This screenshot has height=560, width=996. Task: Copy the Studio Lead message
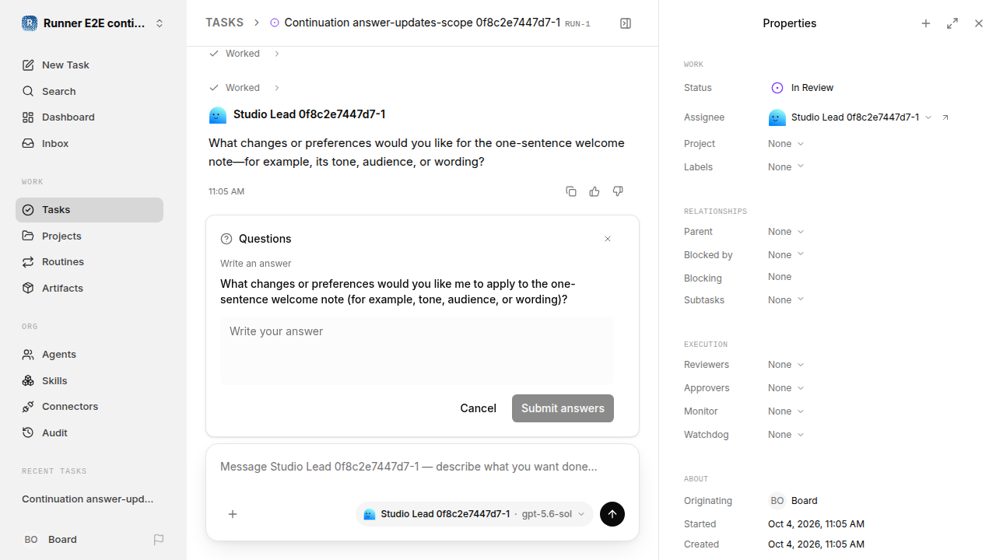pyautogui.click(x=571, y=191)
